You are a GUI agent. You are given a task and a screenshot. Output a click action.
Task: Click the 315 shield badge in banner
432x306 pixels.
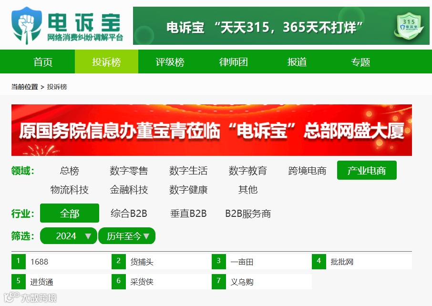[x=409, y=26]
